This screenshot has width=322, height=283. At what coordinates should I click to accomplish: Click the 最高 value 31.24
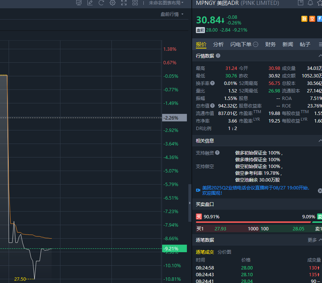pyautogui.click(x=231, y=68)
